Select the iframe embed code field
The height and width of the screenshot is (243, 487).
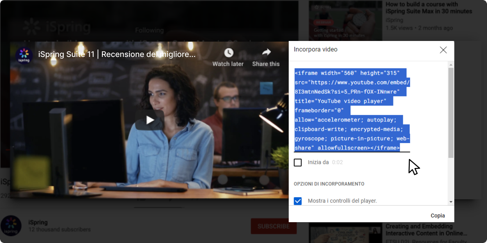click(x=352, y=110)
